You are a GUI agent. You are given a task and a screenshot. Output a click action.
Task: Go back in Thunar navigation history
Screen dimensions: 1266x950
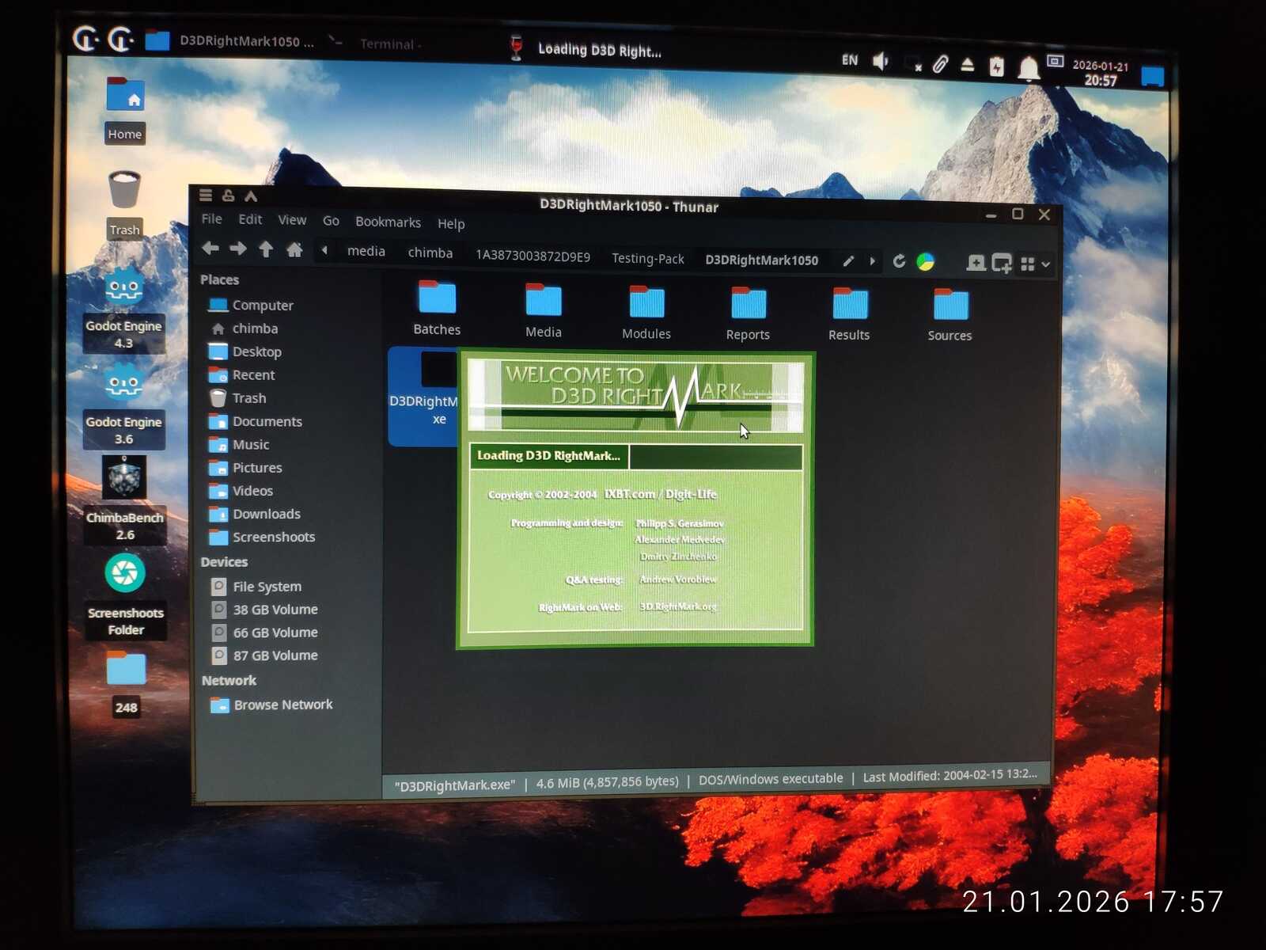(x=210, y=249)
